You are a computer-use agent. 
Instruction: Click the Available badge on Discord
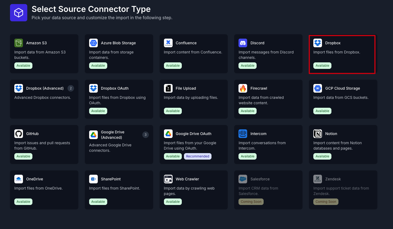[248, 66]
